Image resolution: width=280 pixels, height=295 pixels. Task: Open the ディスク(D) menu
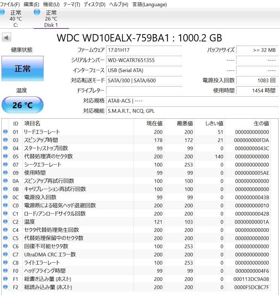click(x=94, y=4)
